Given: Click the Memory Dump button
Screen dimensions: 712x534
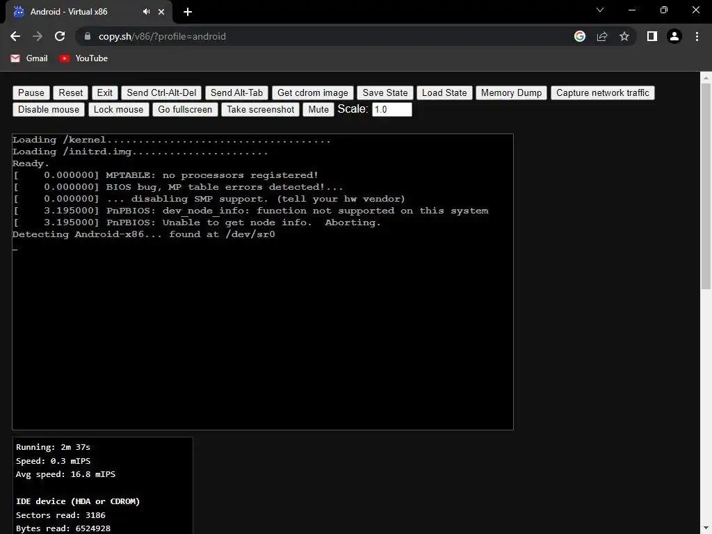Looking at the screenshot, I should pos(511,92).
